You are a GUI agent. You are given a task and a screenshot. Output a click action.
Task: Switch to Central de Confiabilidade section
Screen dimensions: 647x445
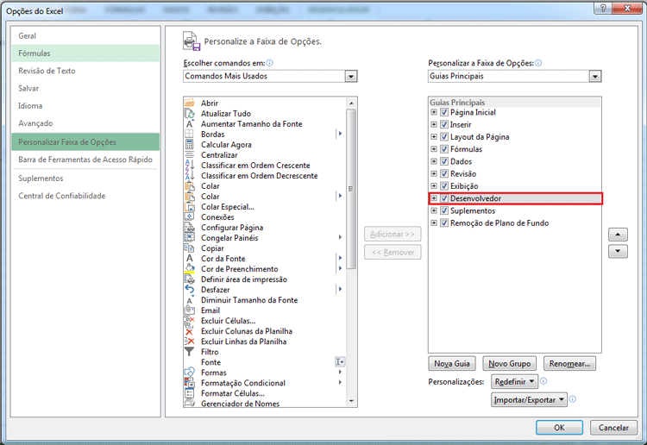(x=62, y=196)
